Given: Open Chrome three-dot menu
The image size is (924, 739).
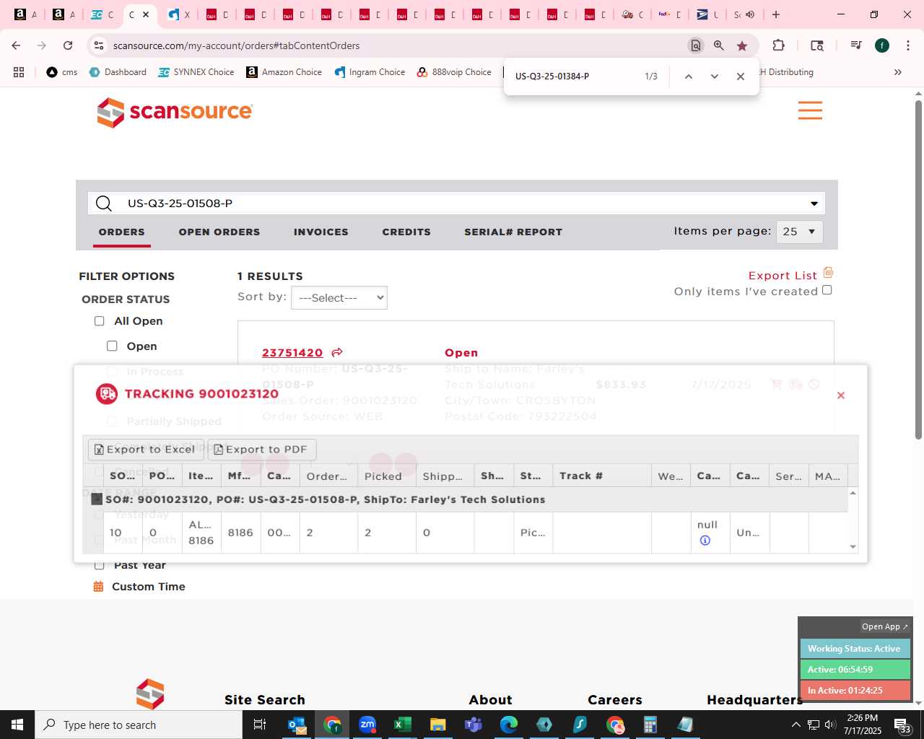Looking at the screenshot, I should point(907,45).
